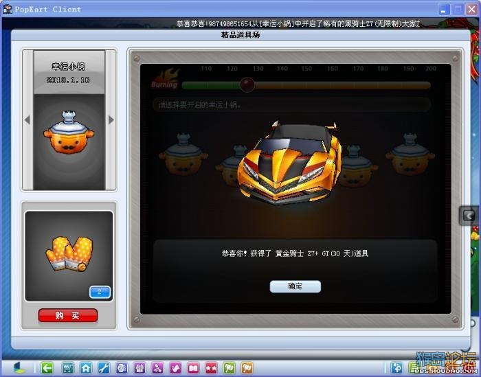Open the pink book icon
481x377 pixels.
click(193, 368)
